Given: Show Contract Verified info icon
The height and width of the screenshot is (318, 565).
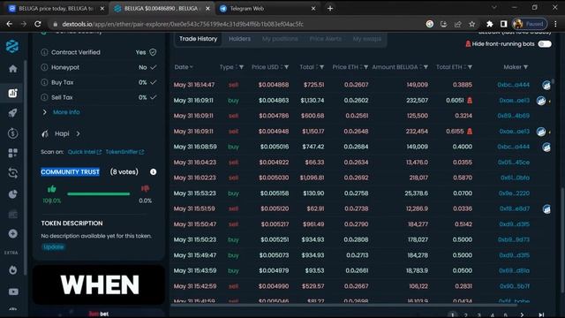Looking at the screenshot, I should pos(44,52).
